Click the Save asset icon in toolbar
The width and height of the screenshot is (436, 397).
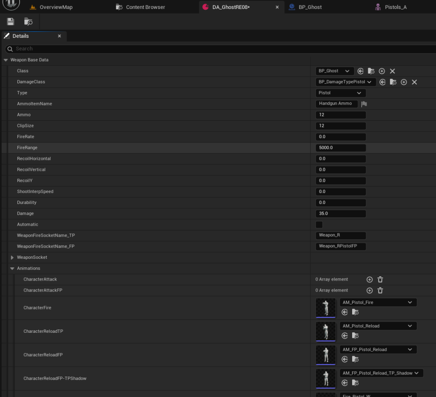(11, 22)
